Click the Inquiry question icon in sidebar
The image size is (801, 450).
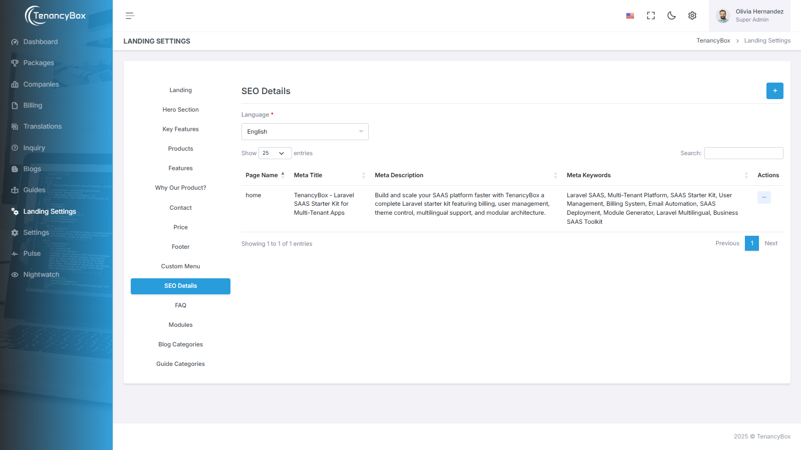click(15, 148)
